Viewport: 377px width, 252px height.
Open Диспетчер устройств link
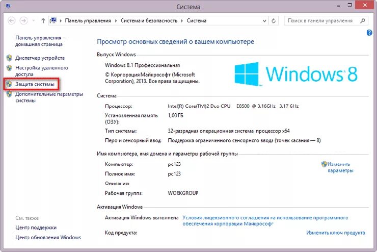click(40, 58)
